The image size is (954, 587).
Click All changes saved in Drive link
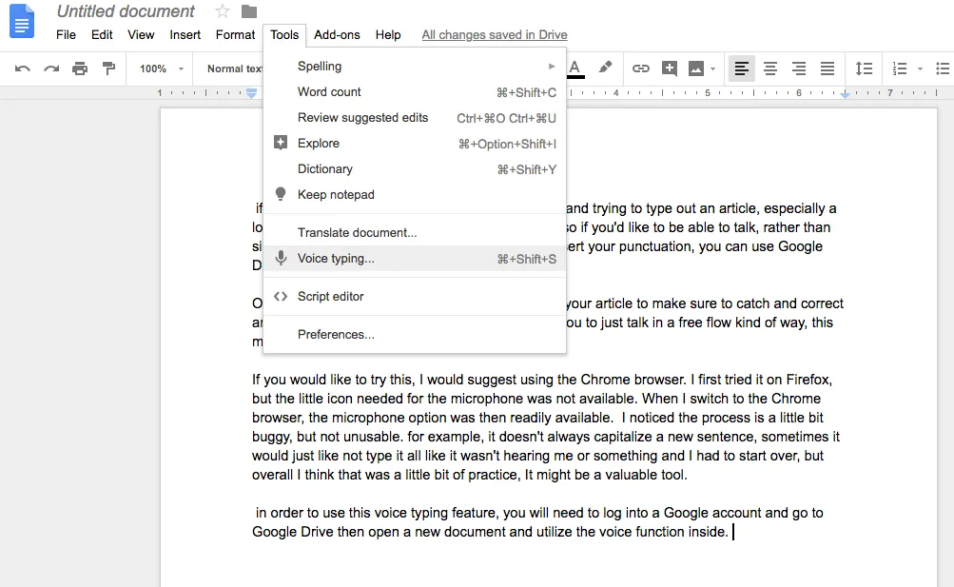[495, 34]
